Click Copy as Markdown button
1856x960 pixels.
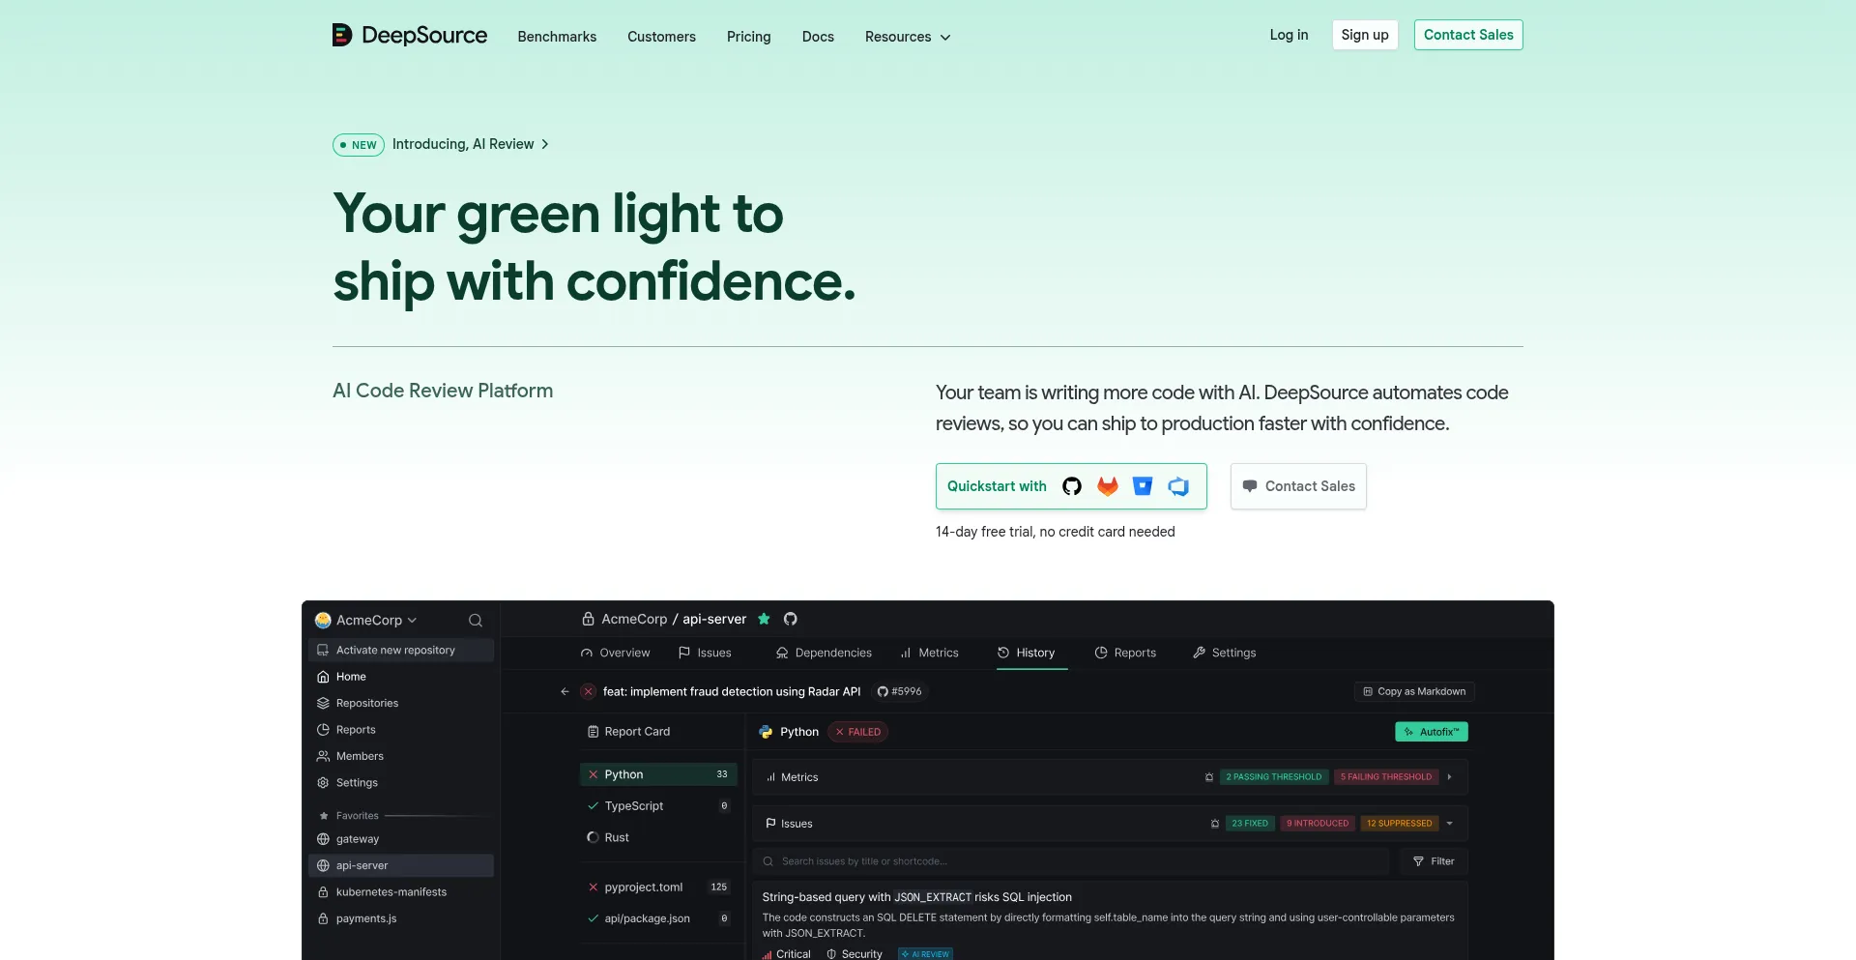coord(1414,691)
